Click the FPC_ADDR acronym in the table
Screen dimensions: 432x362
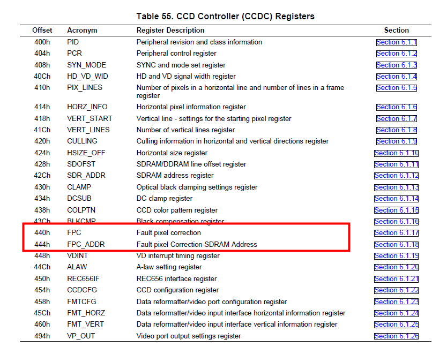(86, 245)
